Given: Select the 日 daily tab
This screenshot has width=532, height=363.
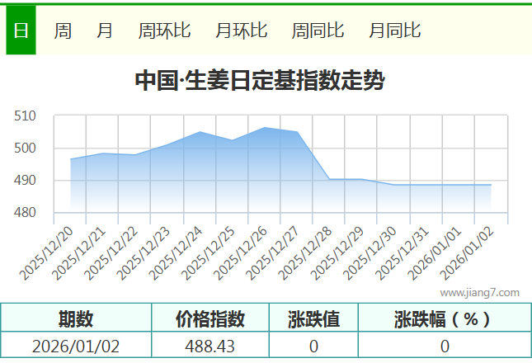Looking at the screenshot, I should pyautogui.click(x=21, y=31).
